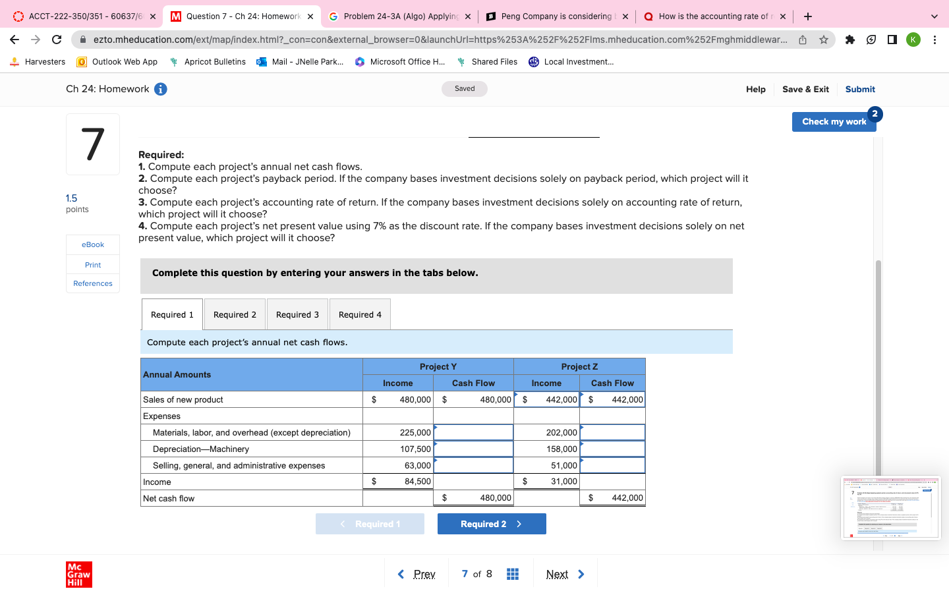Open Chrome's three-dot menu

coord(935,40)
